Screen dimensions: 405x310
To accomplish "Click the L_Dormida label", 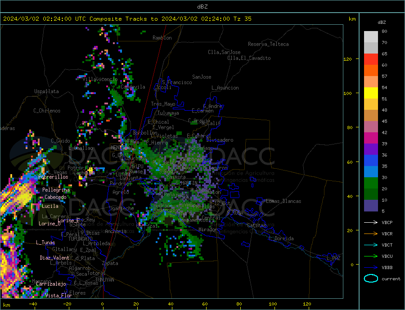I will tap(281, 238).
